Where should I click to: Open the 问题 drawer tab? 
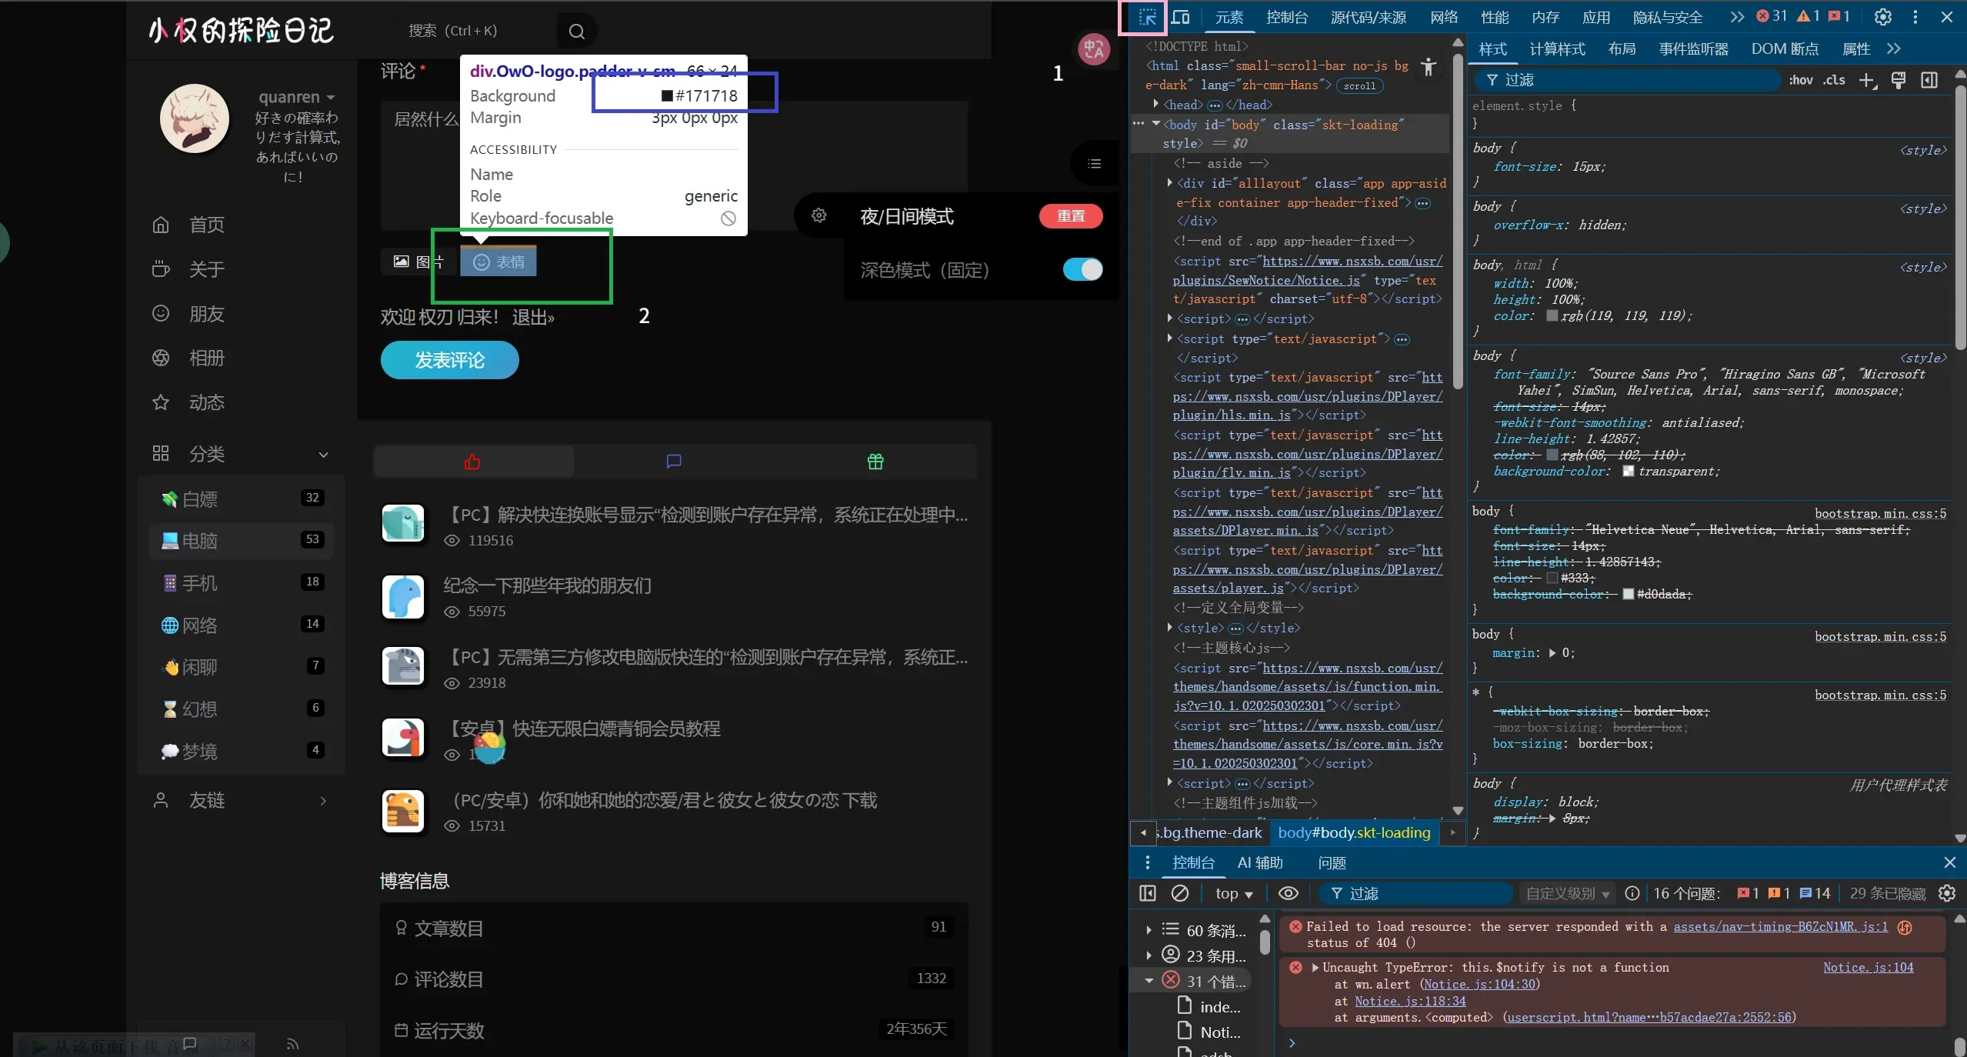coord(1332,862)
